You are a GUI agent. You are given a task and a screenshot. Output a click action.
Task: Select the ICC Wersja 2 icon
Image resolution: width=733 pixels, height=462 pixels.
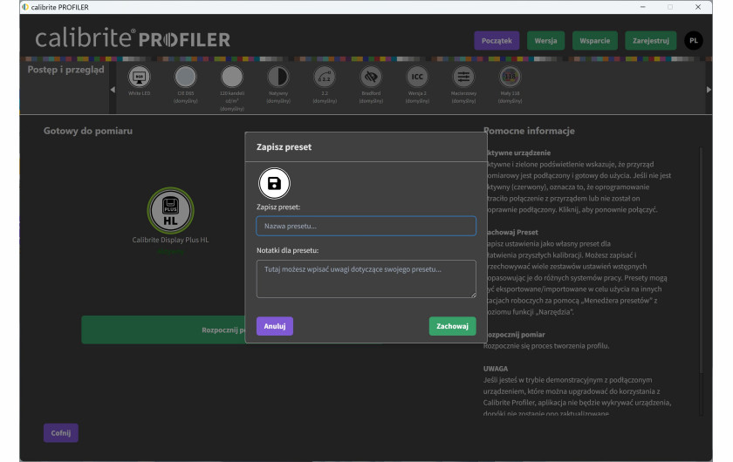(417, 77)
